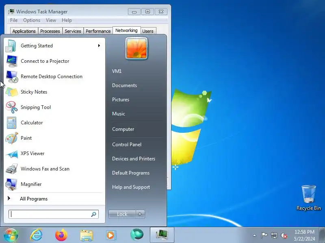Screen dimensions: 325x243
Task: Switch to Performance tab
Action: (x=98, y=31)
